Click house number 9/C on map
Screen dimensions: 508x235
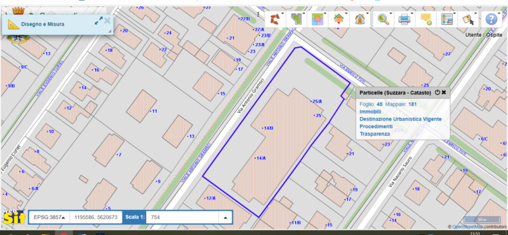[x=24, y=67]
